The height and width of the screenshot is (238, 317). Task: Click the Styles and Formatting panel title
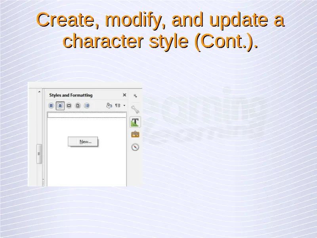tap(71, 95)
